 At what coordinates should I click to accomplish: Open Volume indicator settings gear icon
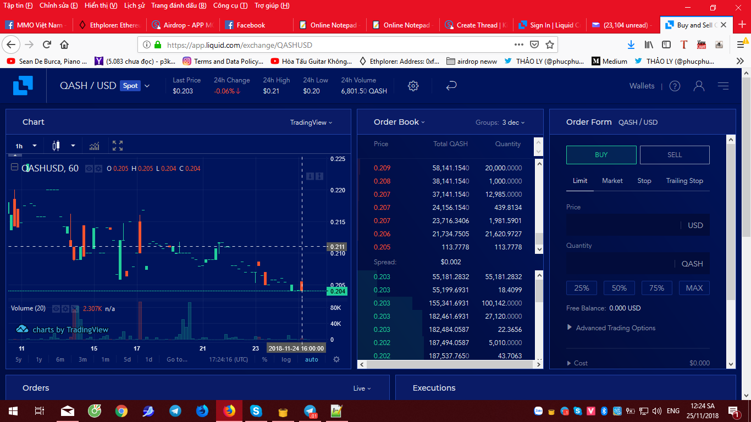(x=65, y=308)
